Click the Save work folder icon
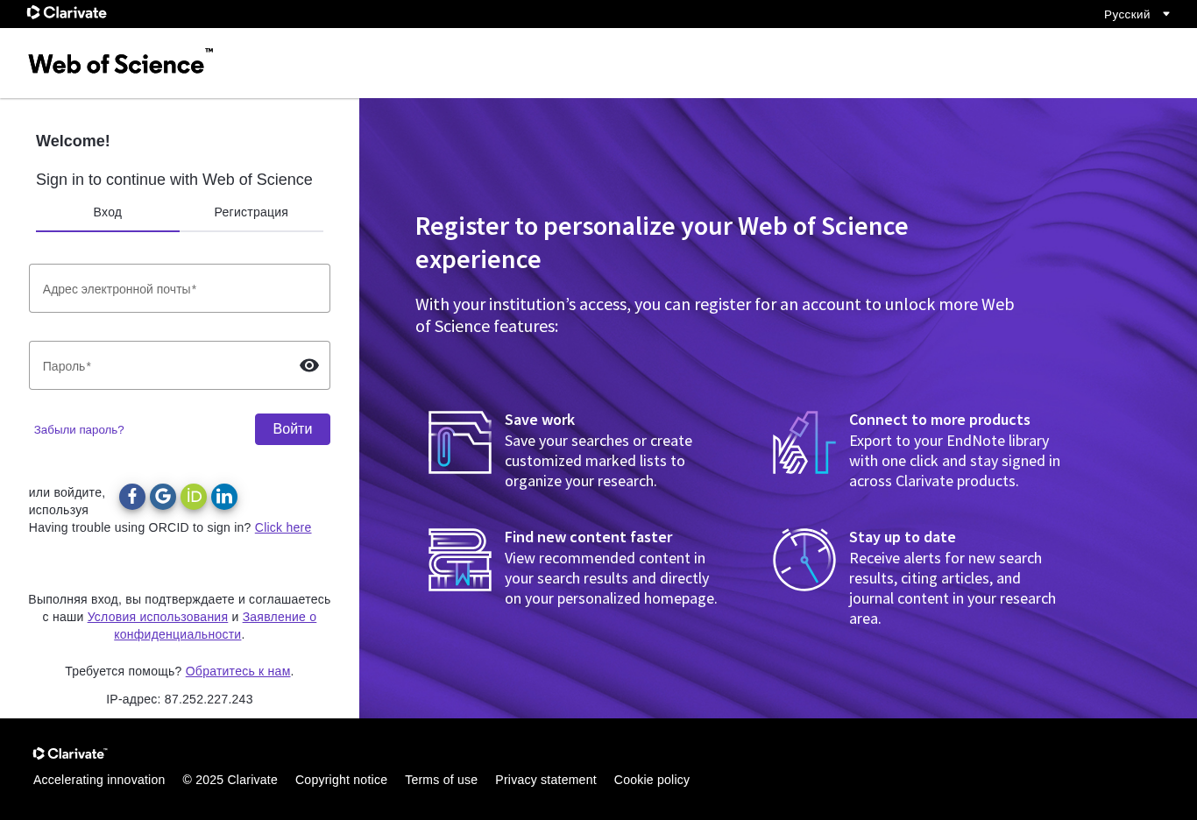Image resolution: width=1197 pixels, height=820 pixels. [x=460, y=442]
